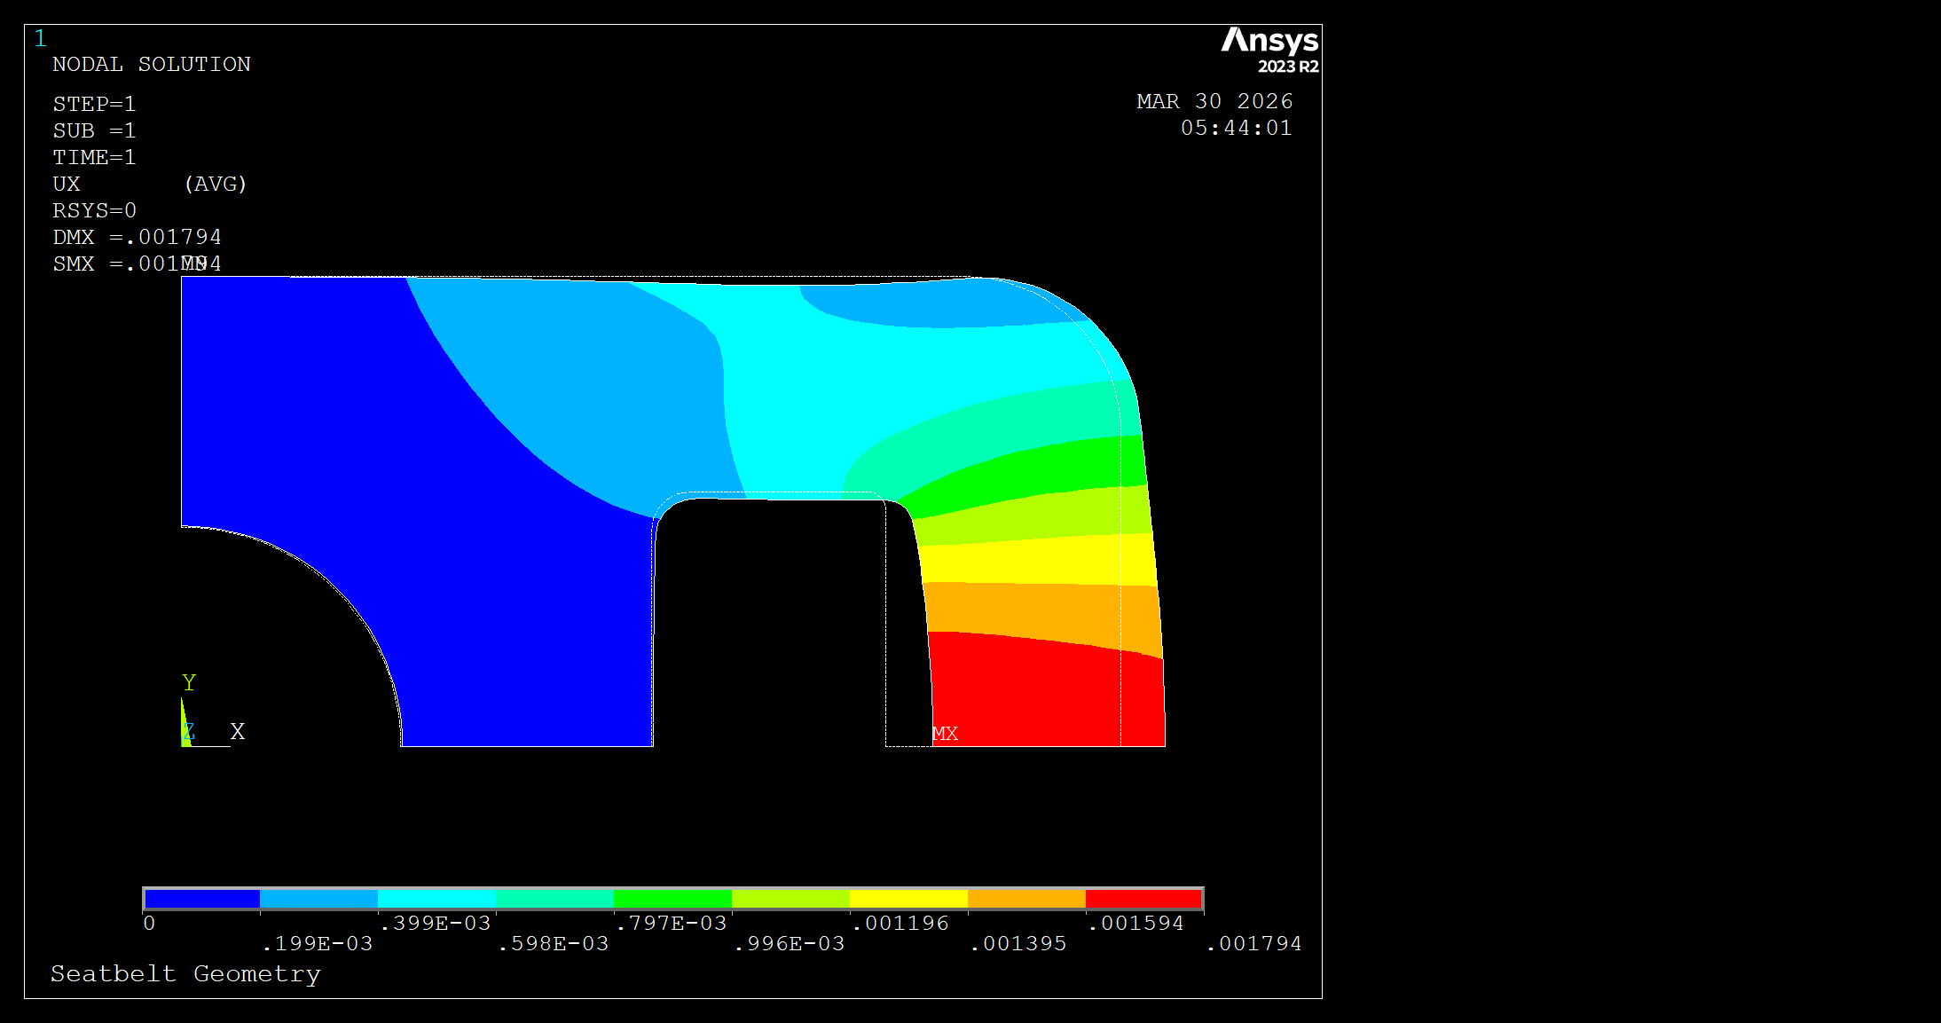Click the date MAR 30 2026 text

click(x=1214, y=102)
